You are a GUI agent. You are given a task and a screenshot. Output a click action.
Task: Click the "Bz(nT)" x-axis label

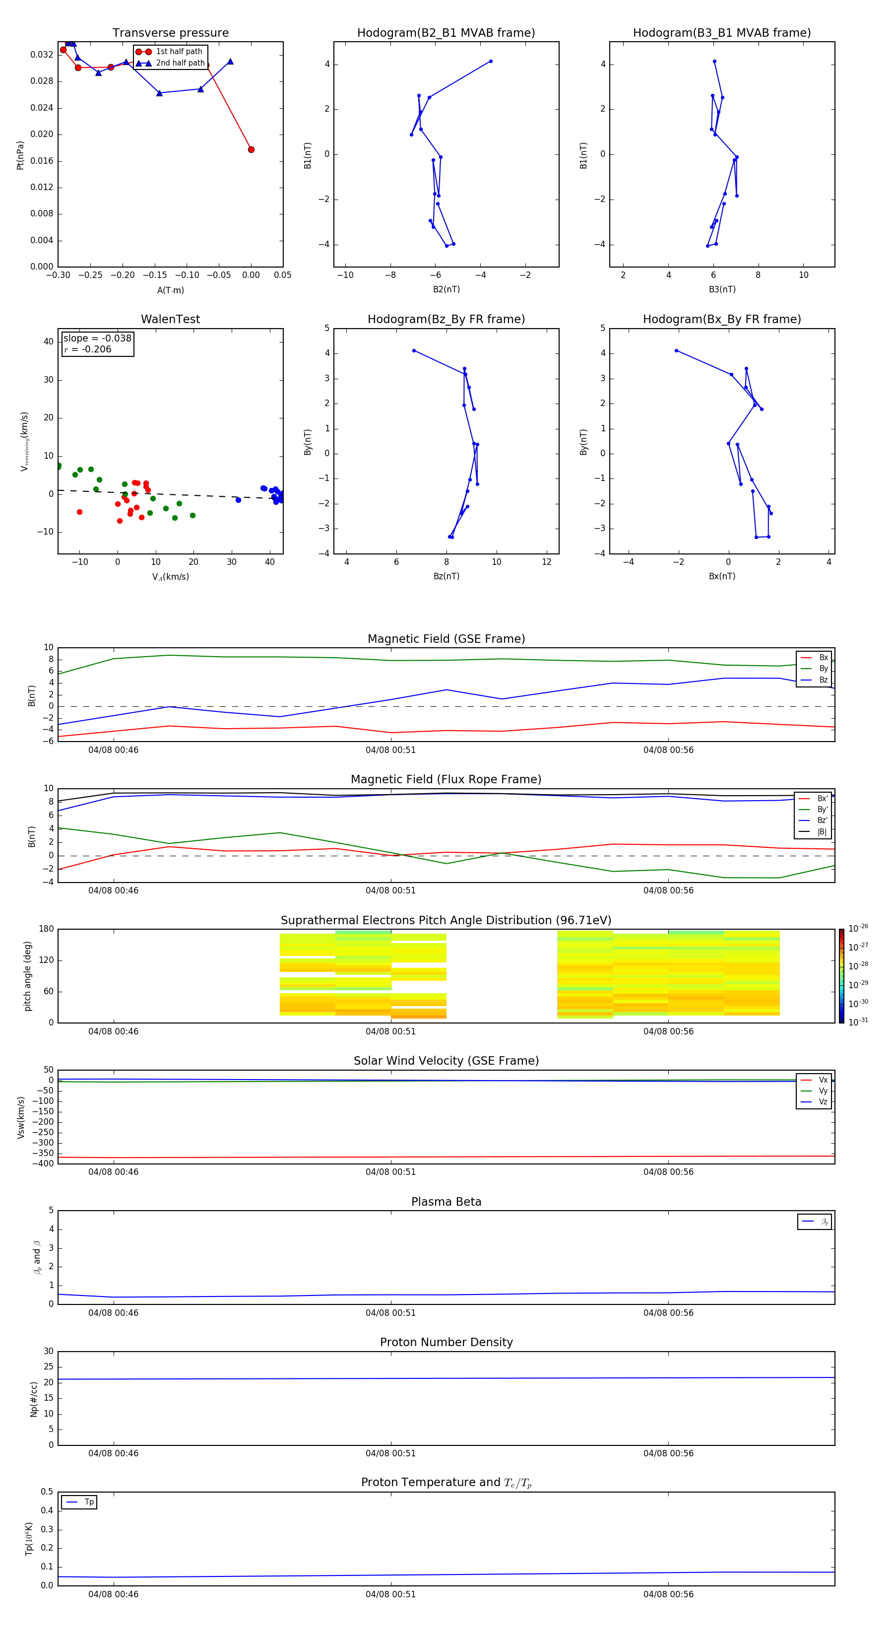(x=446, y=577)
